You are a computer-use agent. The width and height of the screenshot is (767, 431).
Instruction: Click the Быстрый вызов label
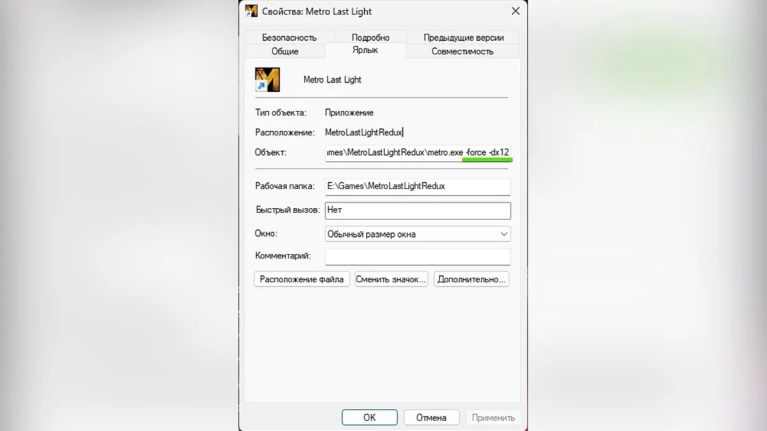287,209
